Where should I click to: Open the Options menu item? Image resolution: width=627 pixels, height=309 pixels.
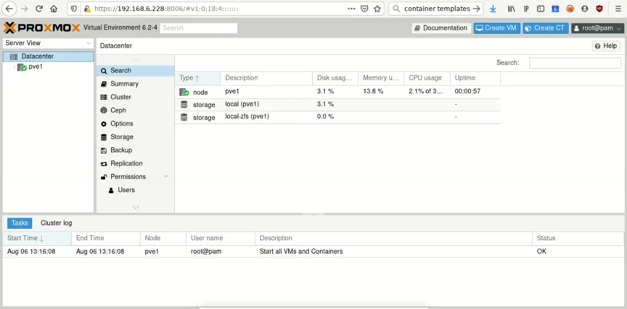[136, 123]
